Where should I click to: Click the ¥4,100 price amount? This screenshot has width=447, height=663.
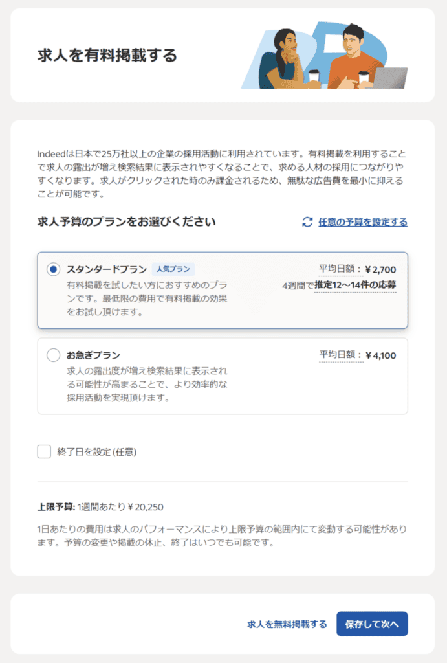(380, 355)
